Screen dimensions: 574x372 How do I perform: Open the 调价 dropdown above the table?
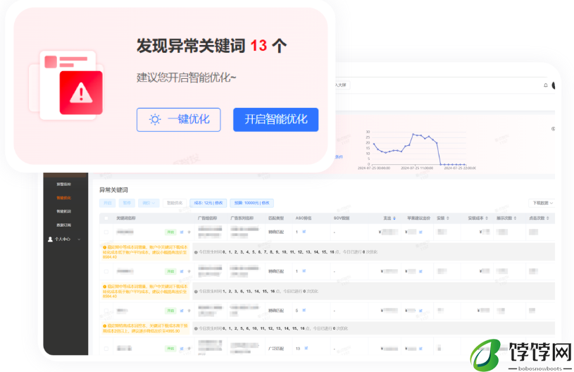point(149,203)
